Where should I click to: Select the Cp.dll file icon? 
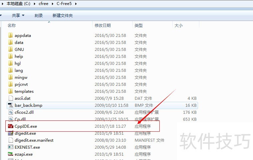11,119
